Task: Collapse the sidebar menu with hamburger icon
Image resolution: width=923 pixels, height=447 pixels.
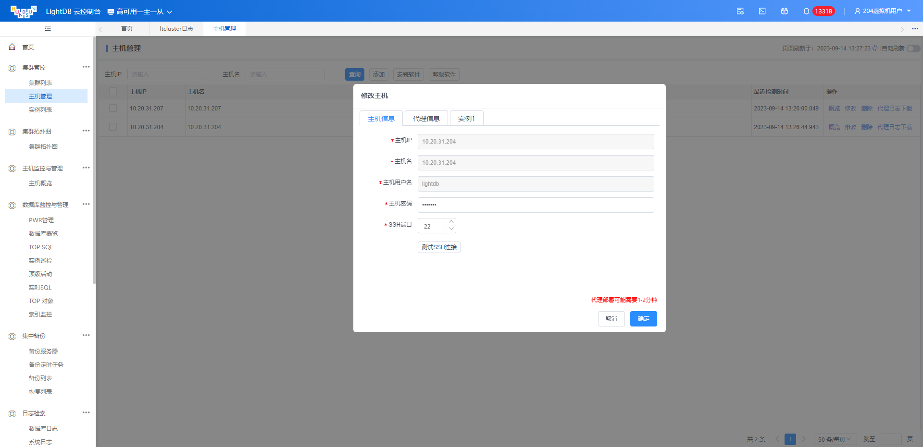Action: [x=48, y=28]
